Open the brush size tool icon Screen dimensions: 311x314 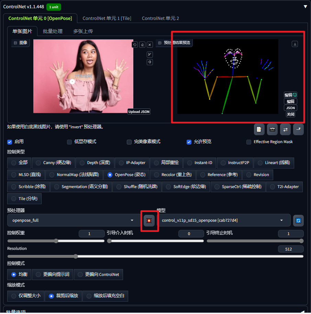[149, 55]
